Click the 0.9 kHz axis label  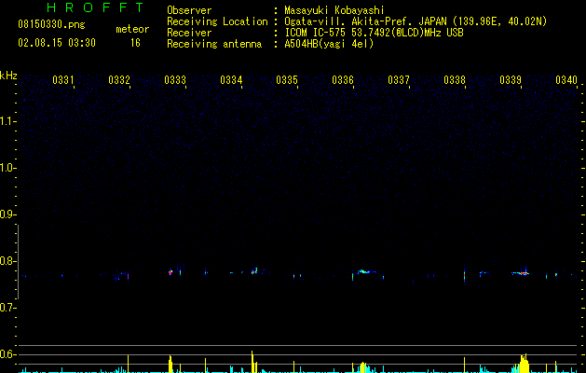pyautogui.click(x=7, y=214)
